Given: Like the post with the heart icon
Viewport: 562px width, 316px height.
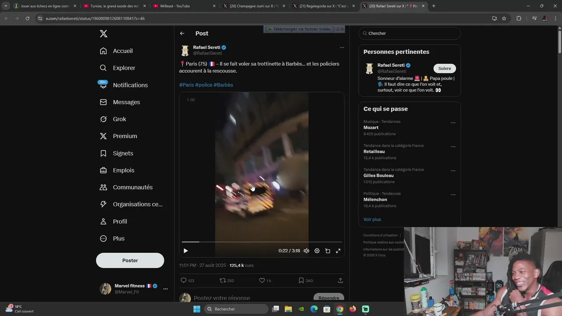Looking at the screenshot, I should [265, 280].
